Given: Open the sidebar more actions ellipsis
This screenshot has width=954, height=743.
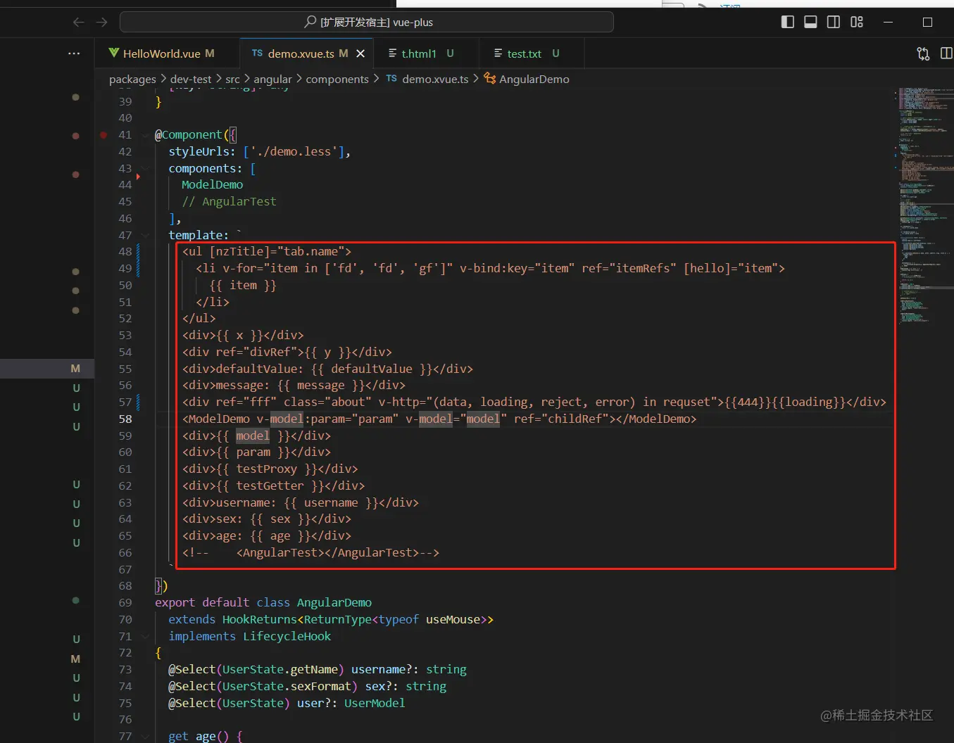Looking at the screenshot, I should pos(74,53).
